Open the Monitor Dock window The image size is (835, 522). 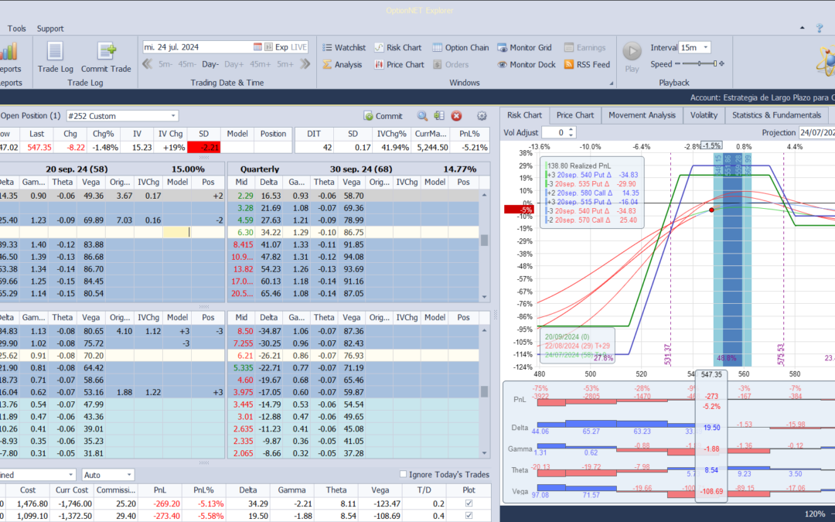click(527, 64)
